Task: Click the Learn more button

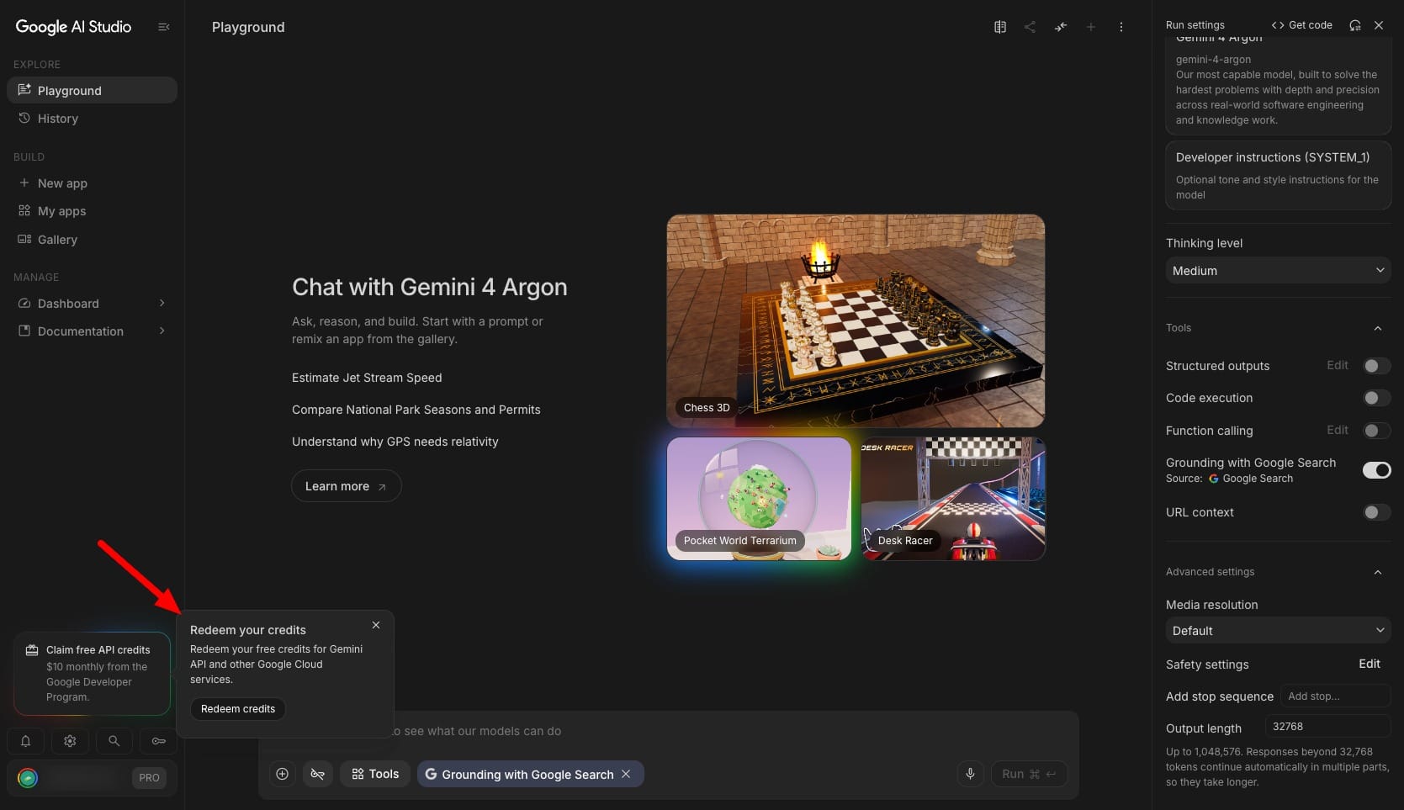Action: 346,486
